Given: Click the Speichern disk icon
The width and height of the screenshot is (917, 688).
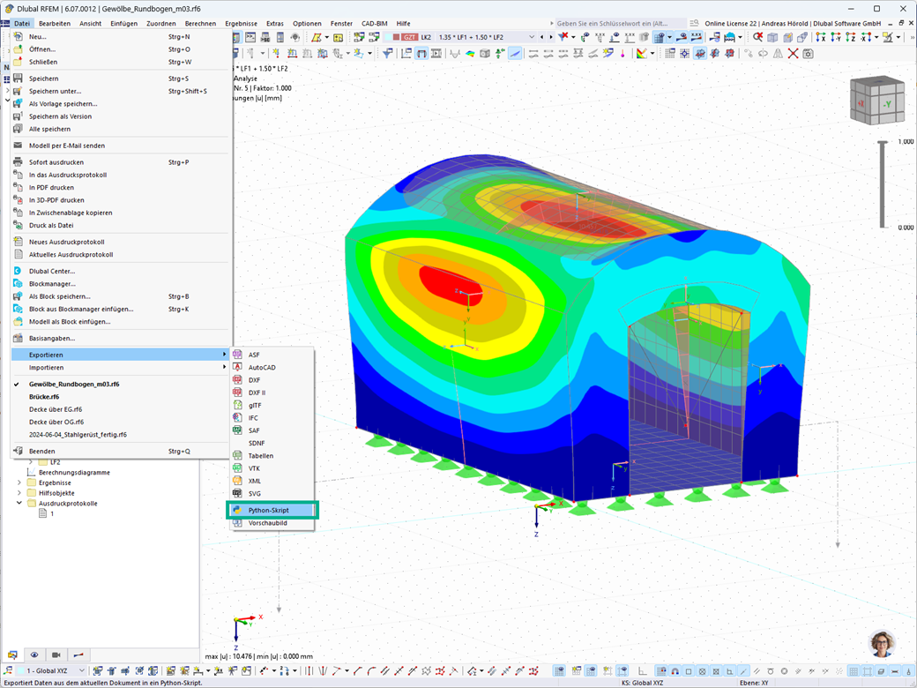Looking at the screenshot, I should (19, 79).
